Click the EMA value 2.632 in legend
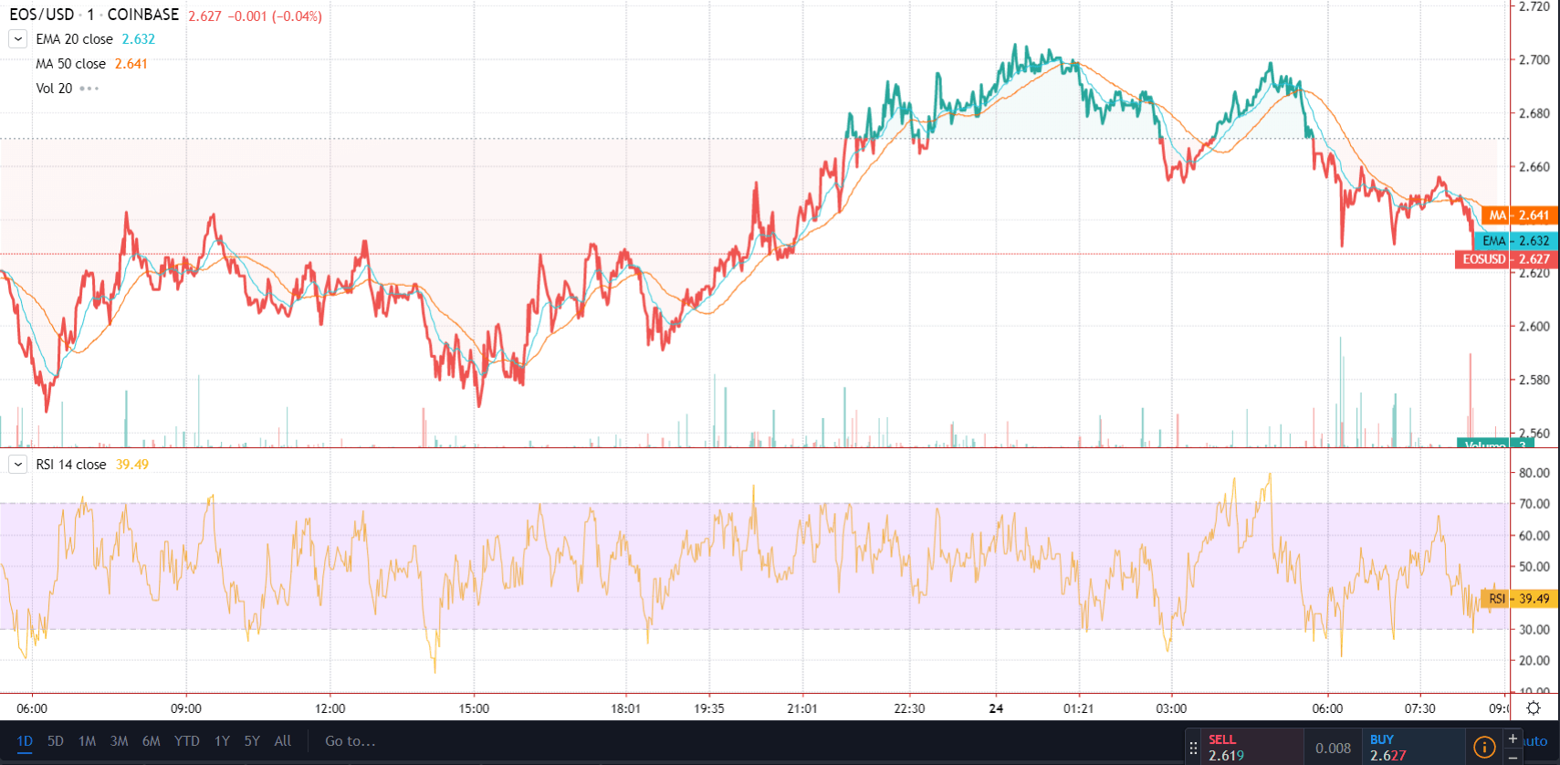Image resolution: width=1560 pixels, height=765 pixels. pos(139,39)
